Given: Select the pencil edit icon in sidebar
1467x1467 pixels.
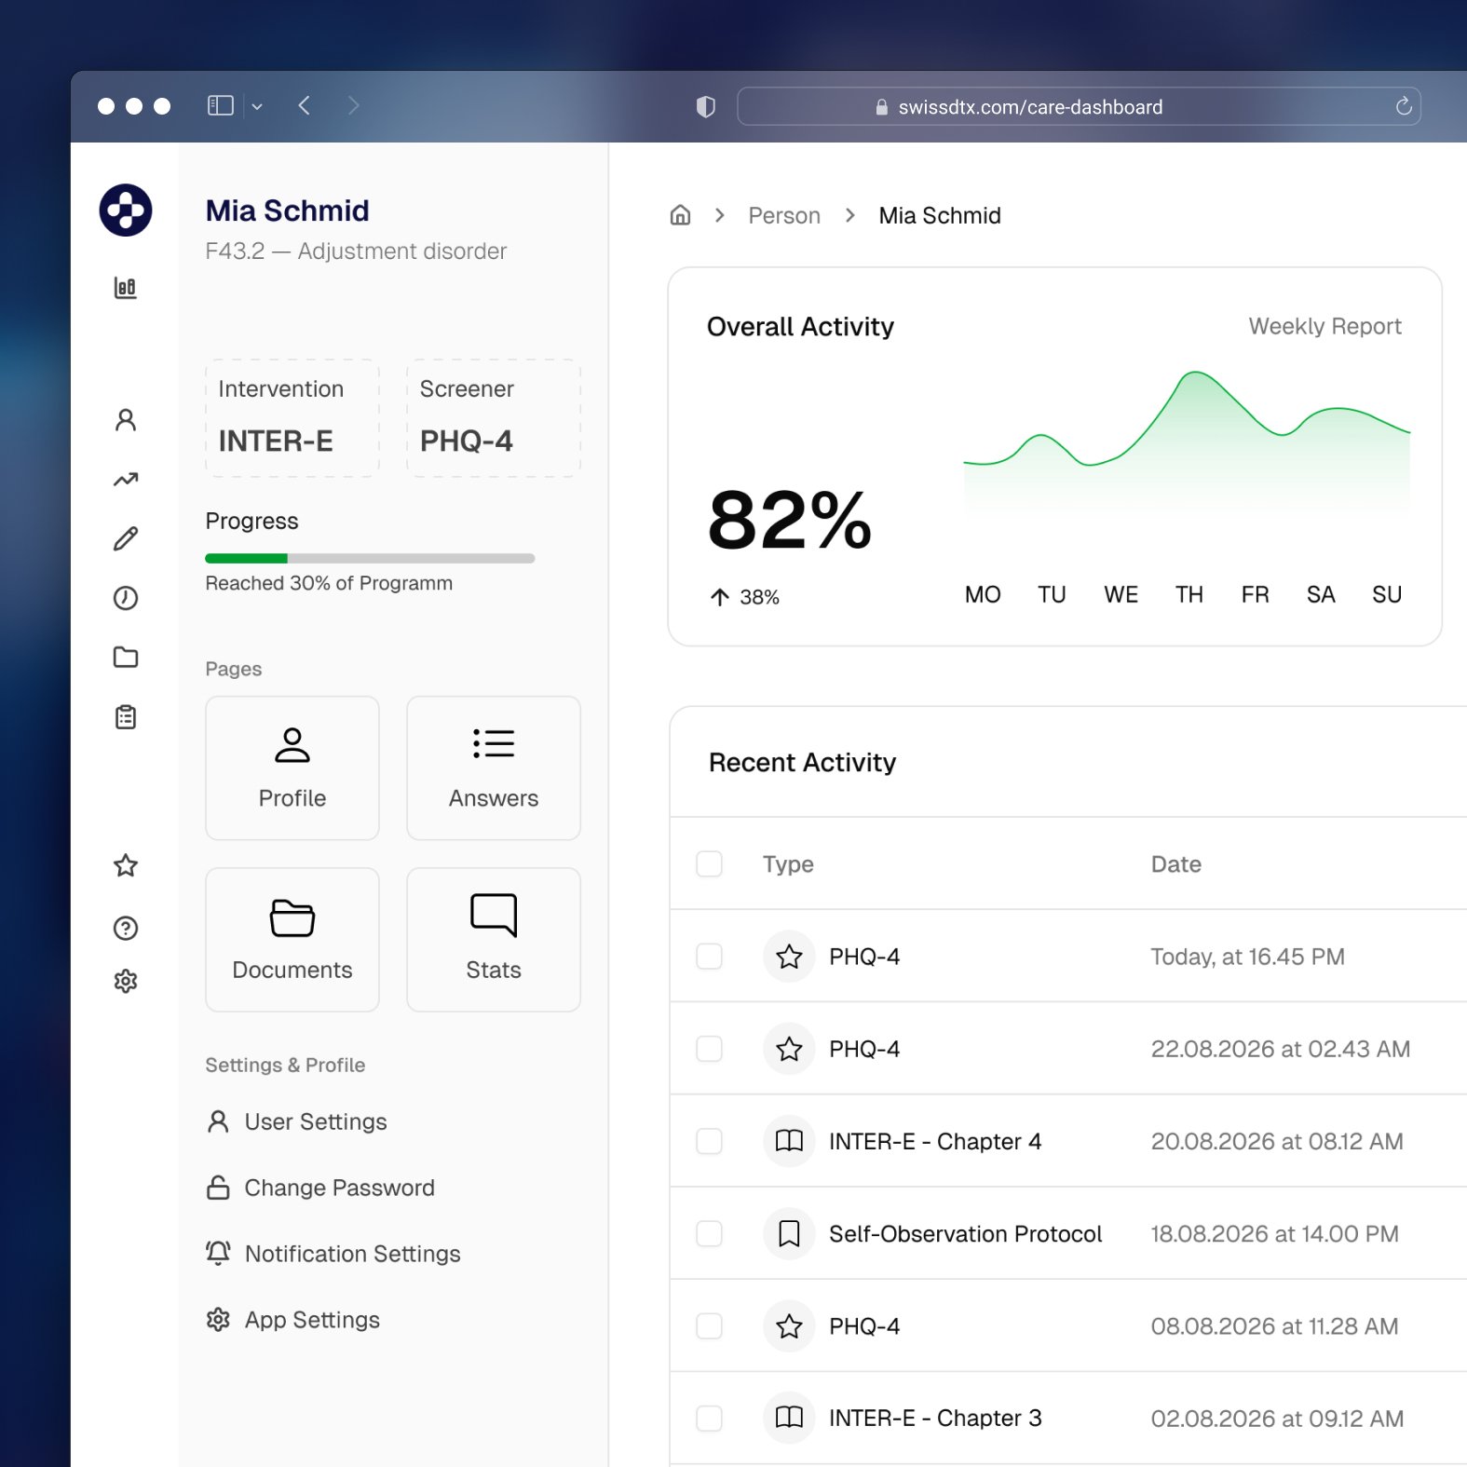Looking at the screenshot, I should coord(126,538).
